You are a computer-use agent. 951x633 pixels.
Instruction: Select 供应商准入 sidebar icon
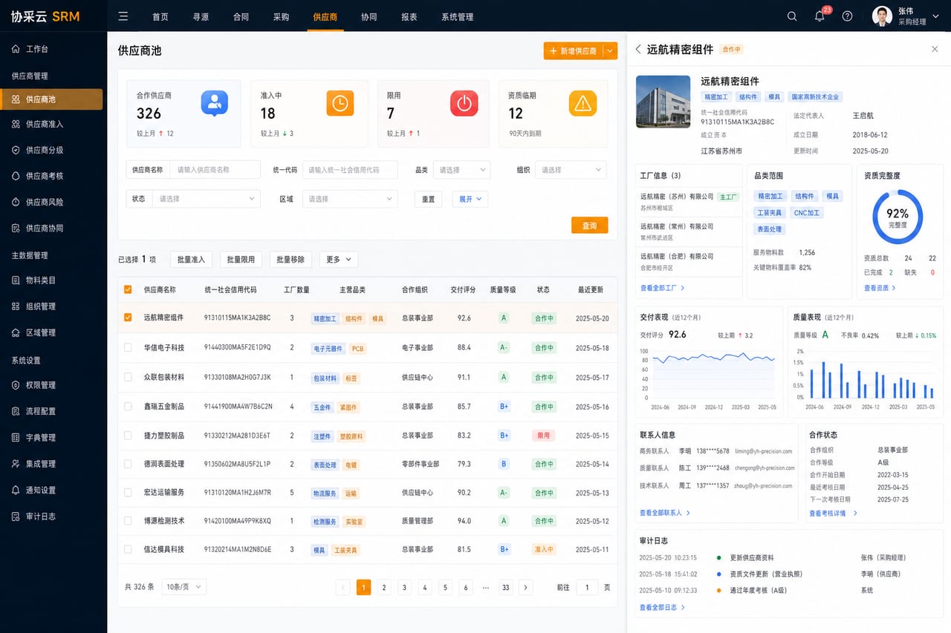pos(16,124)
